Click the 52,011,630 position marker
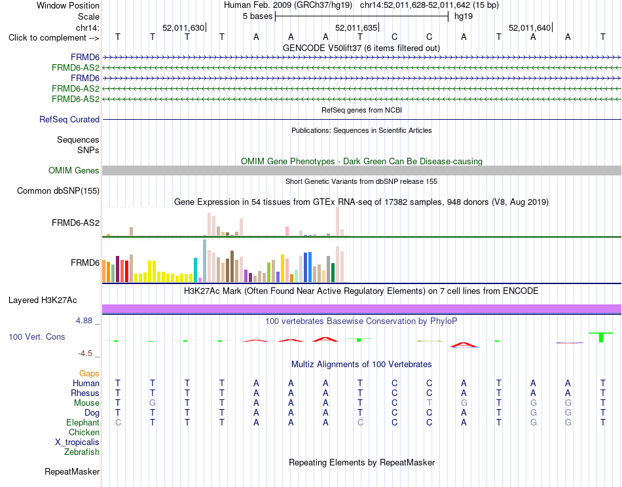 (183, 27)
